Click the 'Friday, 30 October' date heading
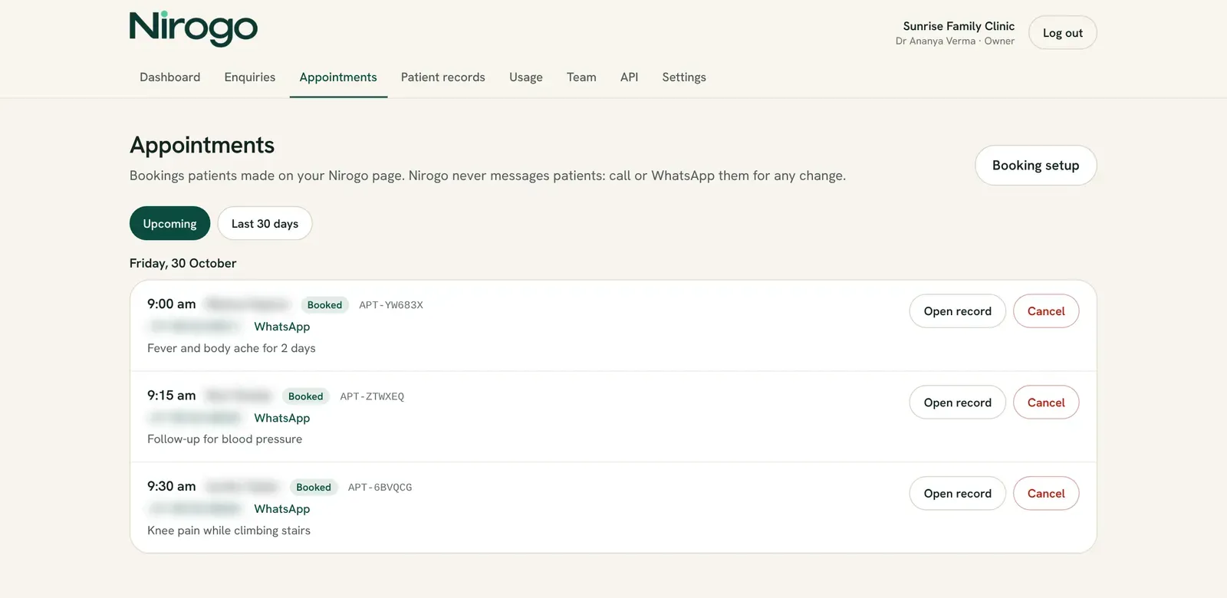The height and width of the screenshot is (598, 1227). point(183,263)
